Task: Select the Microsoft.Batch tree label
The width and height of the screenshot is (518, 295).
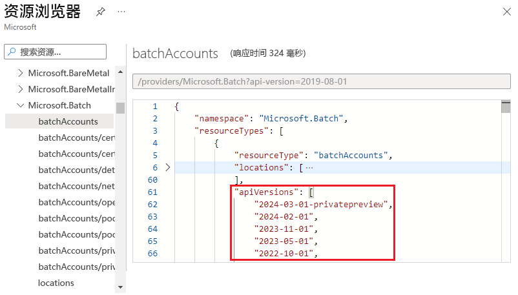Action: click(x=59, y=105)
